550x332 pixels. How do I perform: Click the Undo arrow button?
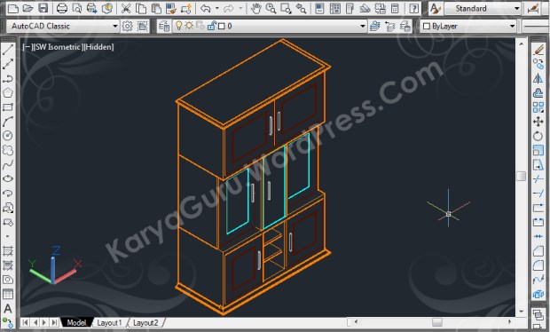(x=206, y=8)
